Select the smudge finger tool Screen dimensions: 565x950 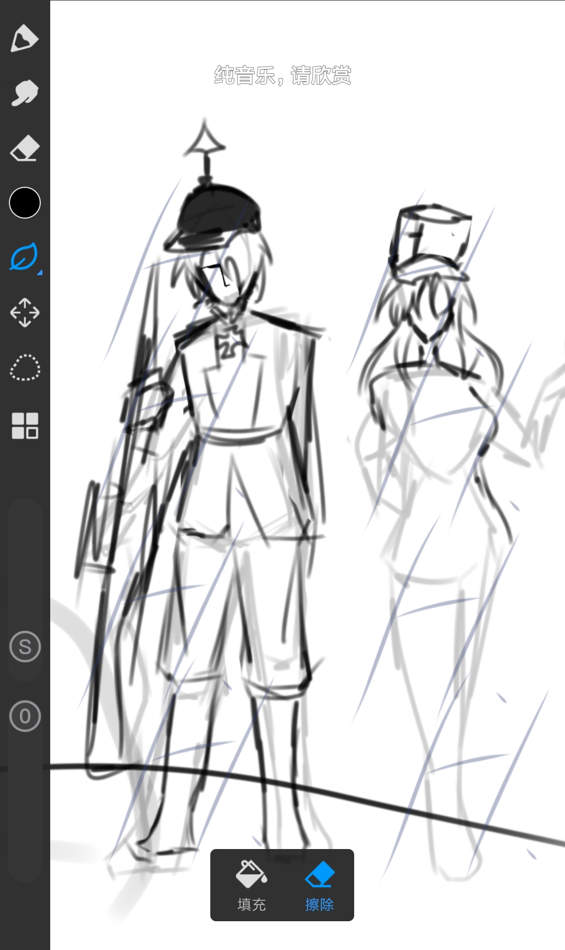(x=25, y=93)
